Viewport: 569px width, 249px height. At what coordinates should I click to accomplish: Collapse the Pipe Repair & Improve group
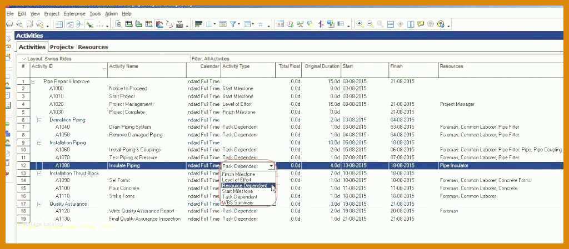coord(33,82)
